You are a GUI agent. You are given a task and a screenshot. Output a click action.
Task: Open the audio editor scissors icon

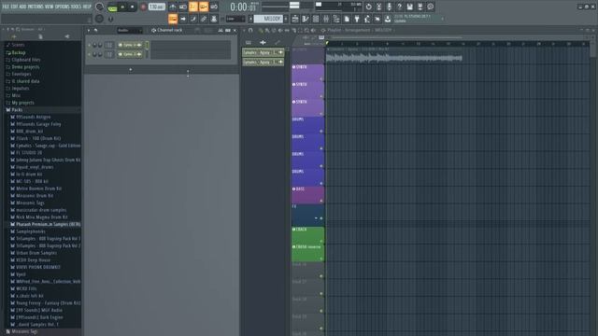pos(378,7)
